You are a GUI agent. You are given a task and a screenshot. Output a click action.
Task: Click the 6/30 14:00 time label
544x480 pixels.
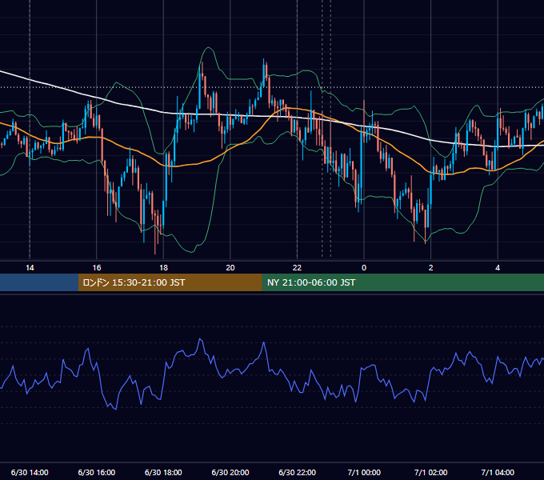pos(30,472)
